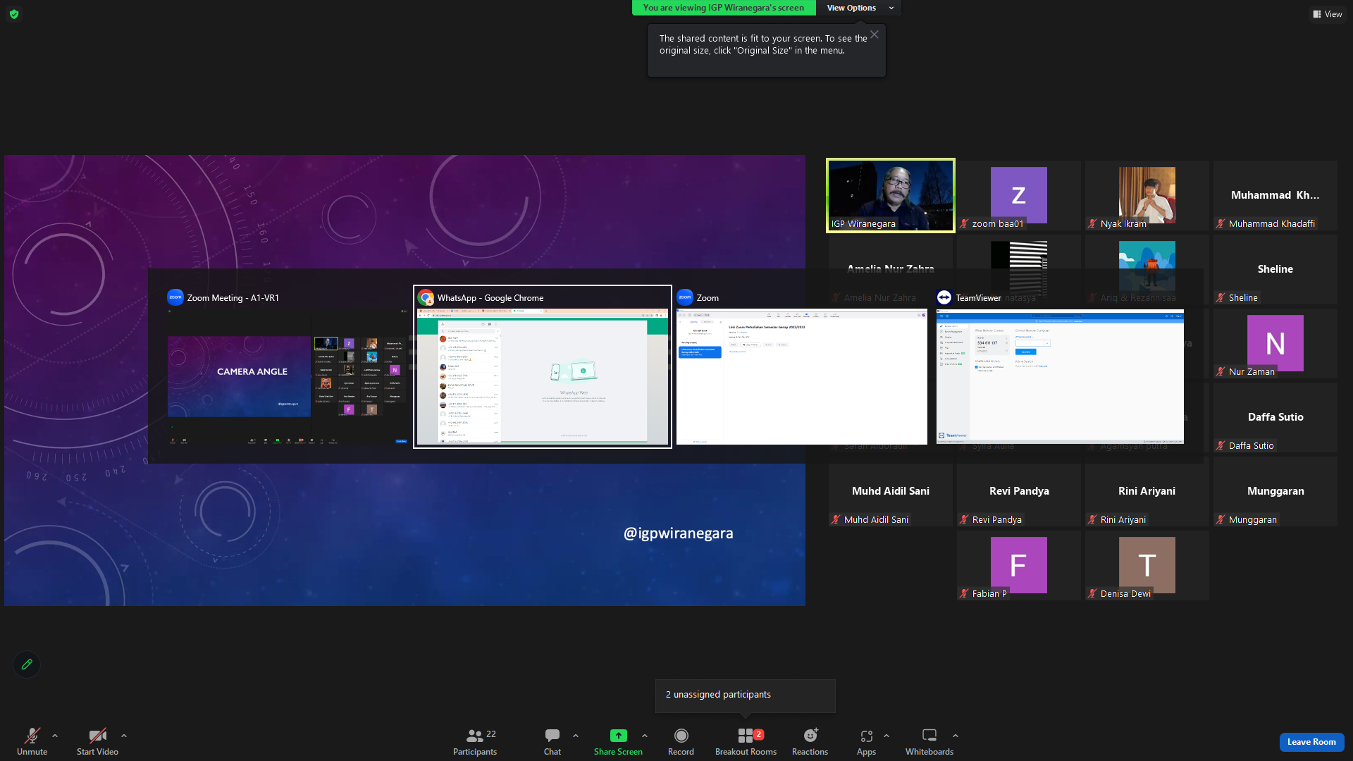Switch to the Zoom window thumbnail
1353x761 pixels.
(x=802, y=377)
